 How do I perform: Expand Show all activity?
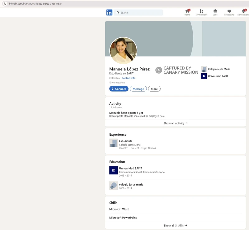coord(175,123)
